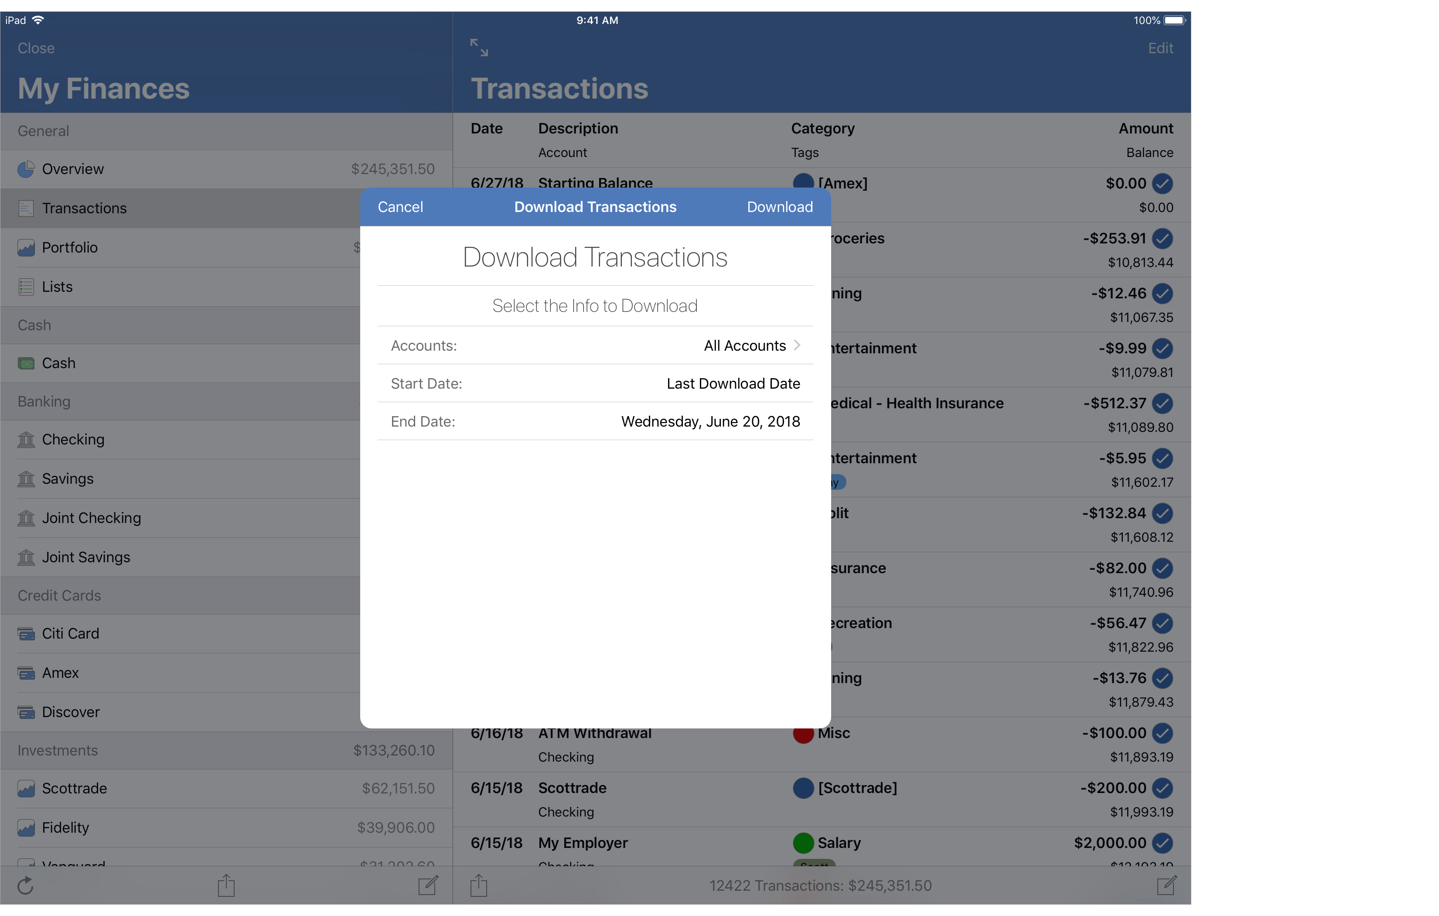The image size is (1439, 916).
Task: Click the expand fullscreen arrows icon
Action: pos(479,48)
